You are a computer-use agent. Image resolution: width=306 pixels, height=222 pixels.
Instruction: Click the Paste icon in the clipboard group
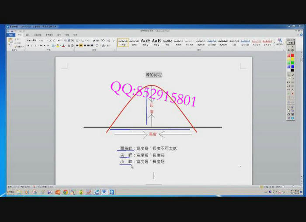click(10, 42)
